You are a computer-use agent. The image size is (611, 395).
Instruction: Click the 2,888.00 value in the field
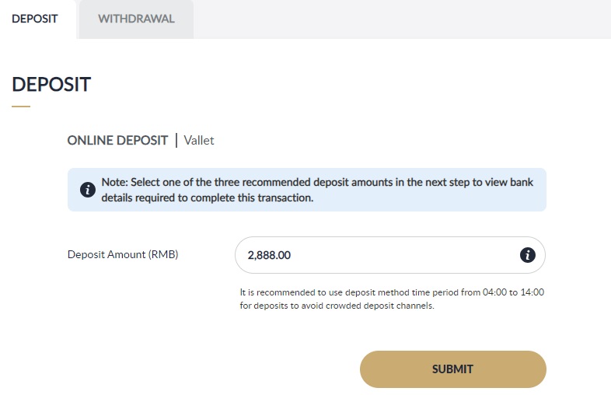tap(269, 255)
